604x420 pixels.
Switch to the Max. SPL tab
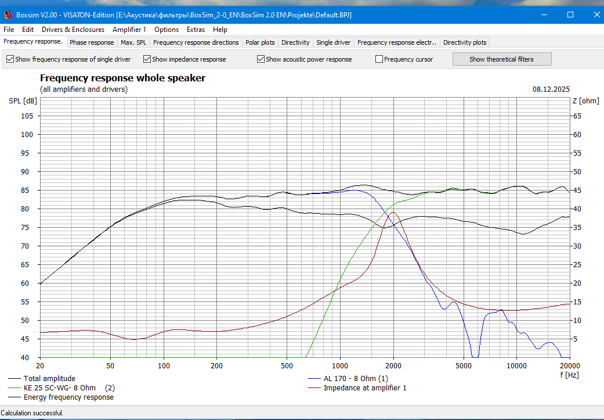133,42
